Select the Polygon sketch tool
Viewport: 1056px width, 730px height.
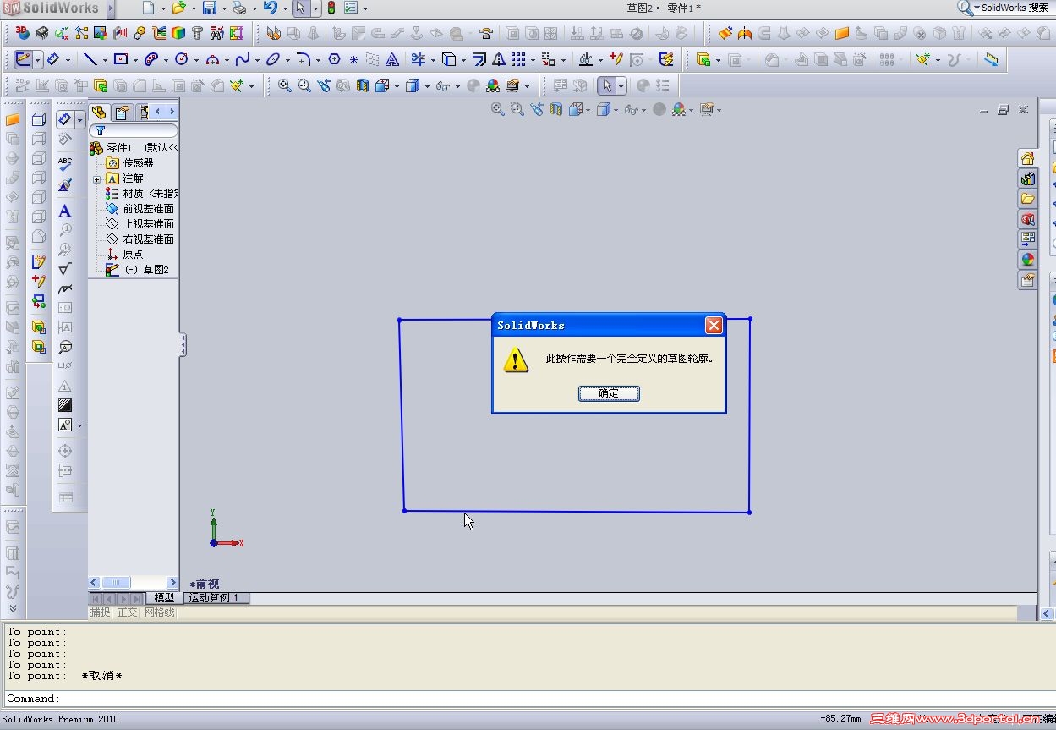tap(334, 59)
